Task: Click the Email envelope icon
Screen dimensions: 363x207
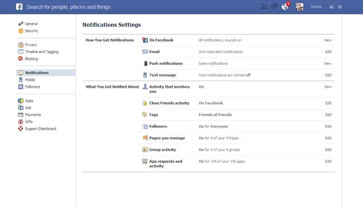Action: pyautogui.click(x=145, y=51)
